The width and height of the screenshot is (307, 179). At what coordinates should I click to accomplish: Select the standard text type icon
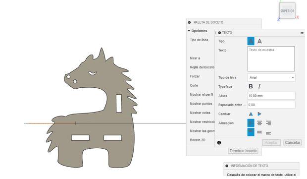pos(251,41)
